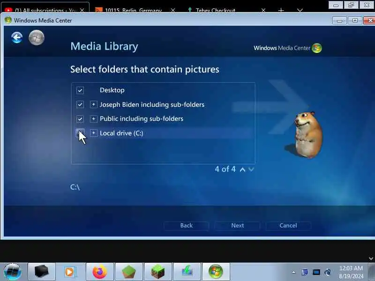The width and height of the screenshot is (375, 281).
Task: Select 'Public including sub-folders' text
Action: tap(142, 119)
